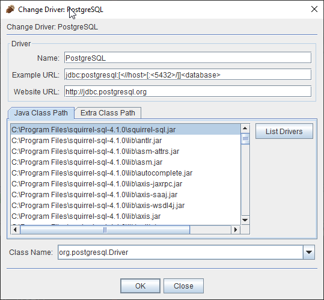Click the horizontal scroll left arrow
The width and height of the screenshot is (324, 300).
[x=15, y=230]
